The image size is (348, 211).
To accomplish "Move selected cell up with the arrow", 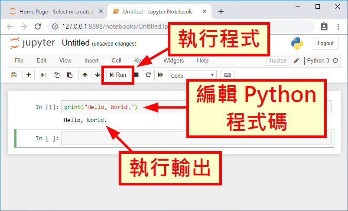I will point(85,75).
